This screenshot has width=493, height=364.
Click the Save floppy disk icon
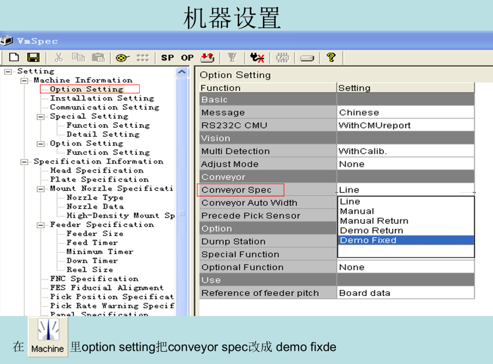(x=33, y=57)
